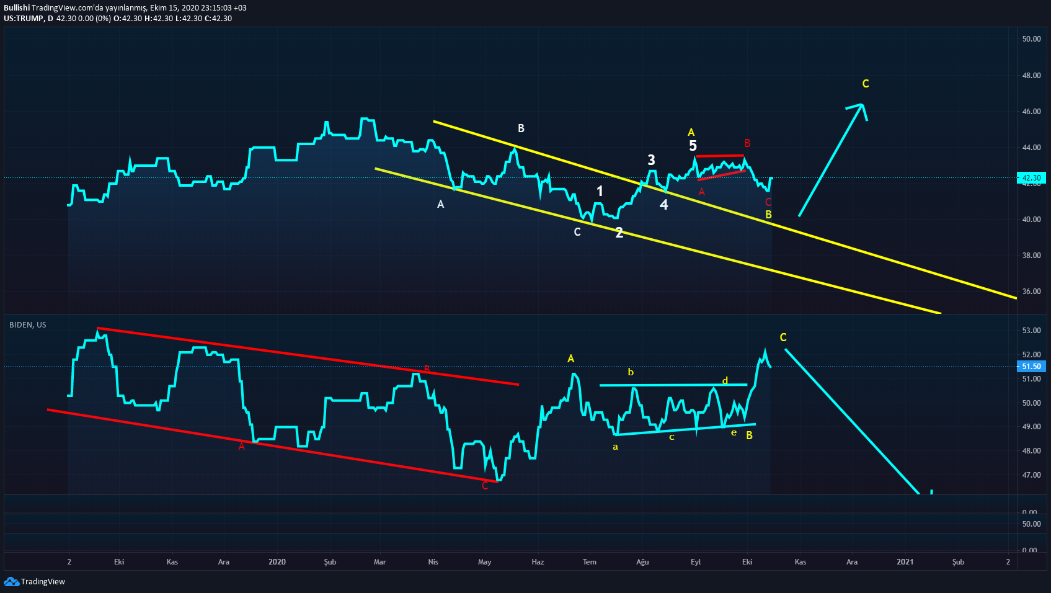Click May on the time axis
The width and height of the screenshot is (1051, 593).
coord(485,562)
